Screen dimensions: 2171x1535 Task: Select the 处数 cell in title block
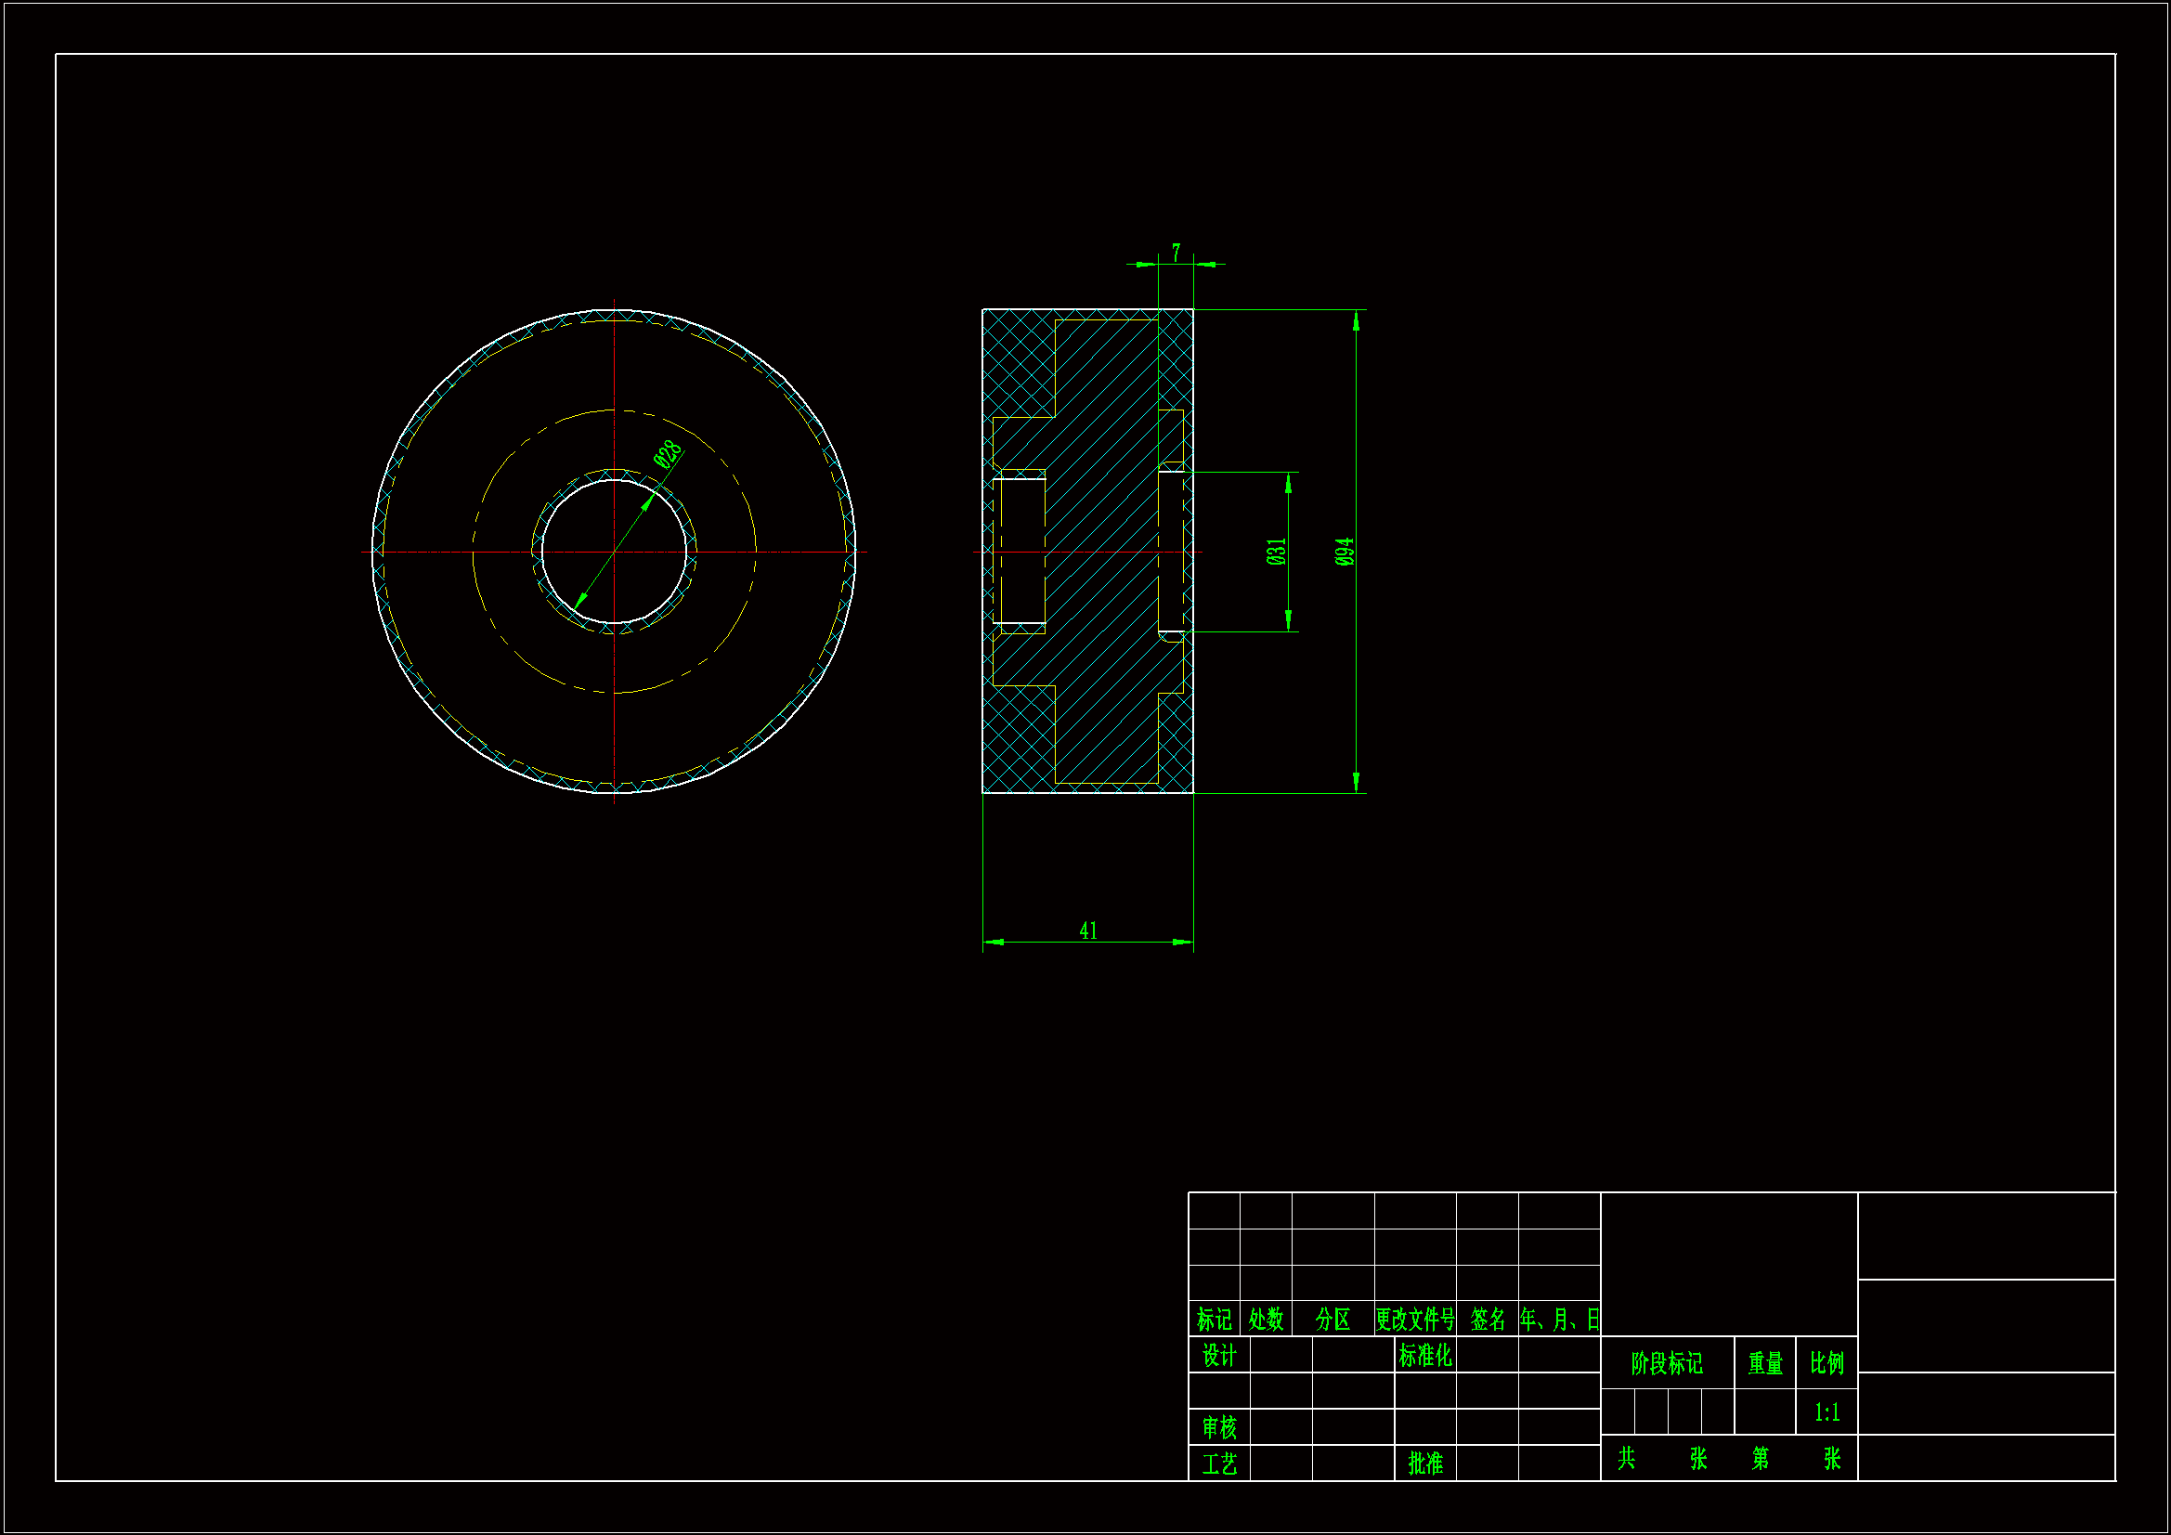[x=1265, y=1319]
